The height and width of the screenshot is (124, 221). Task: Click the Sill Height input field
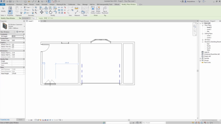click(x=18, y=36)
